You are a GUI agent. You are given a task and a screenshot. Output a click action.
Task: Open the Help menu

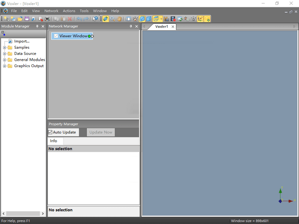point(115,11)
